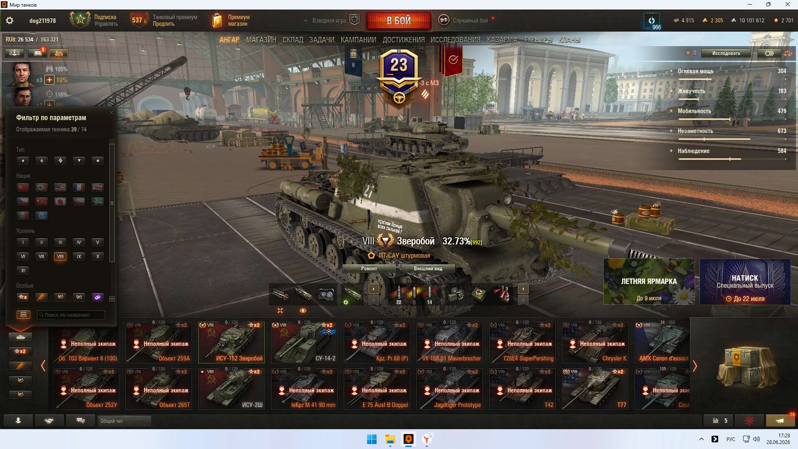Select the ammo shell showing 22 rounds
The image size is (798, 449).
[399, 295]
